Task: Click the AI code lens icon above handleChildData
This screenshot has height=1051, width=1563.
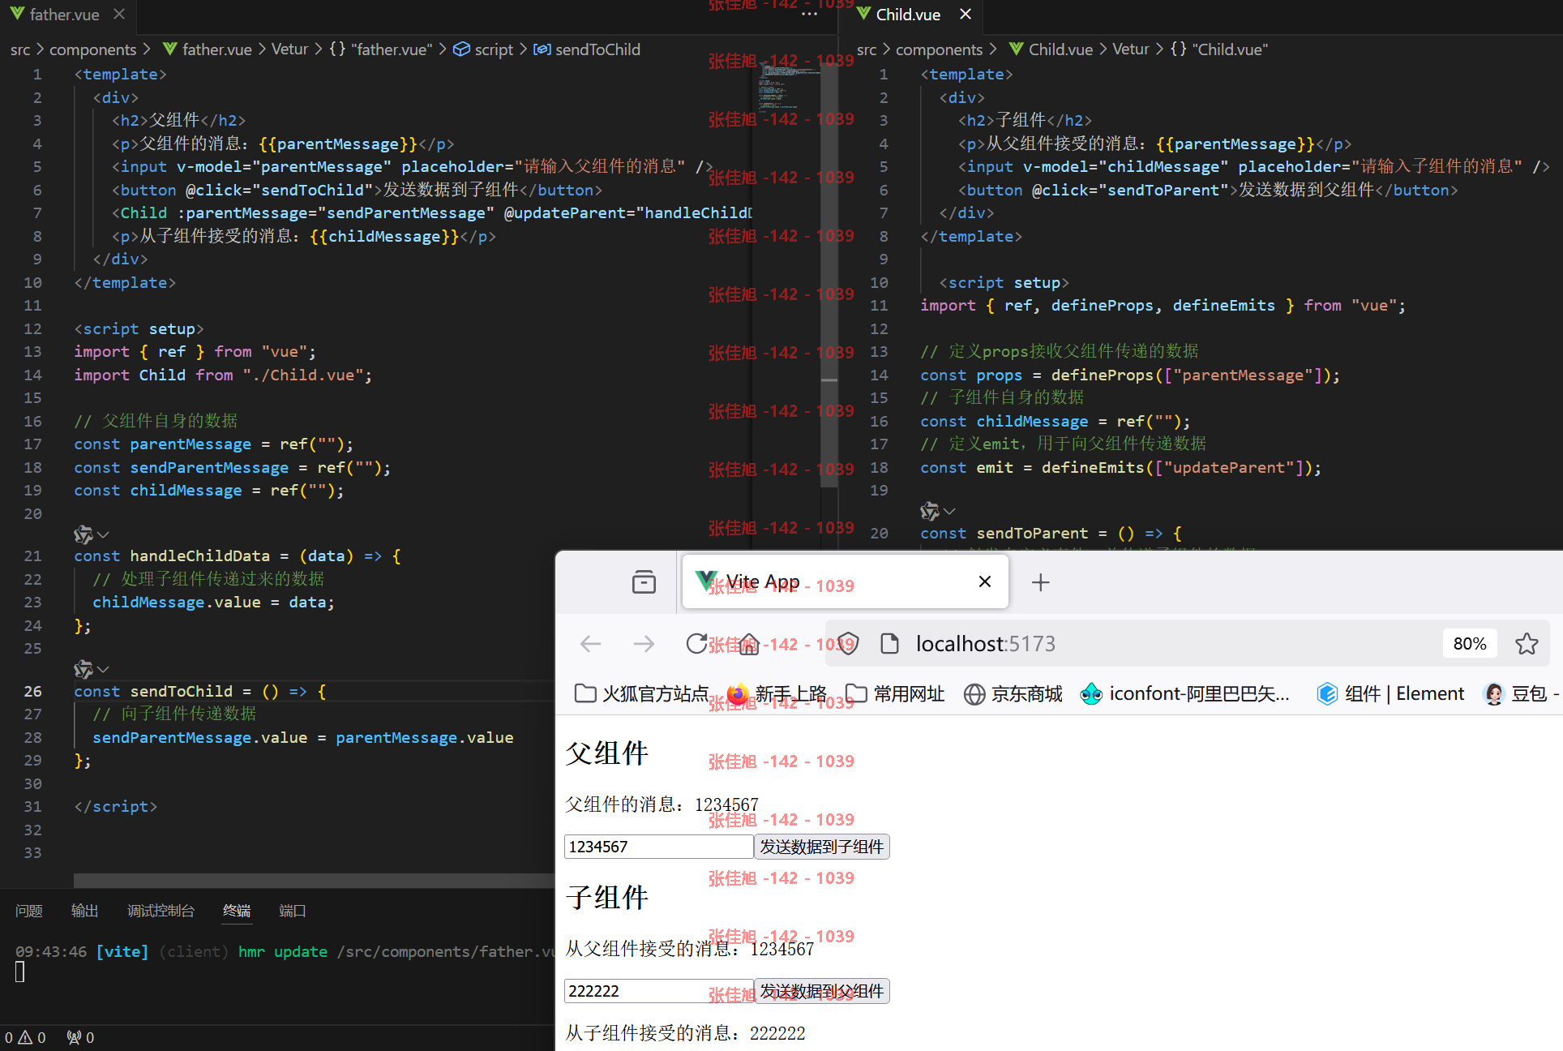Action: (83, 534)
